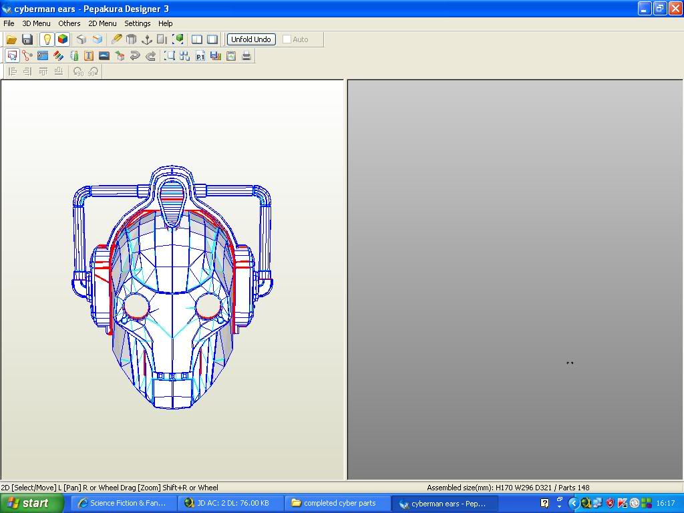This screenshot has width=684, height=513.
Task: Click the red shield security alert tray icon
Action: click(611, 504)
